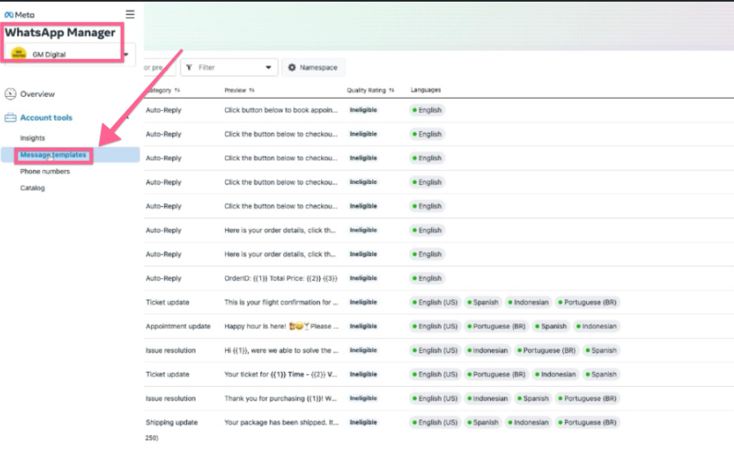Click the Namespace gear icon

[292, 67]
